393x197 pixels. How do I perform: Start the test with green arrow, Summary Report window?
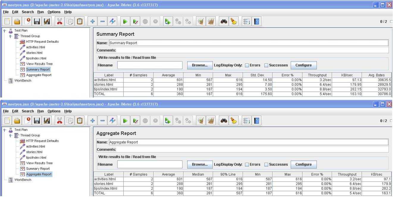coord(125,21)
